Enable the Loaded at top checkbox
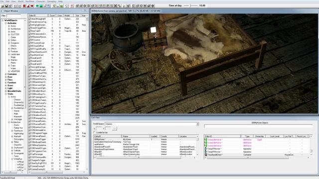 [x=94, y=132]
